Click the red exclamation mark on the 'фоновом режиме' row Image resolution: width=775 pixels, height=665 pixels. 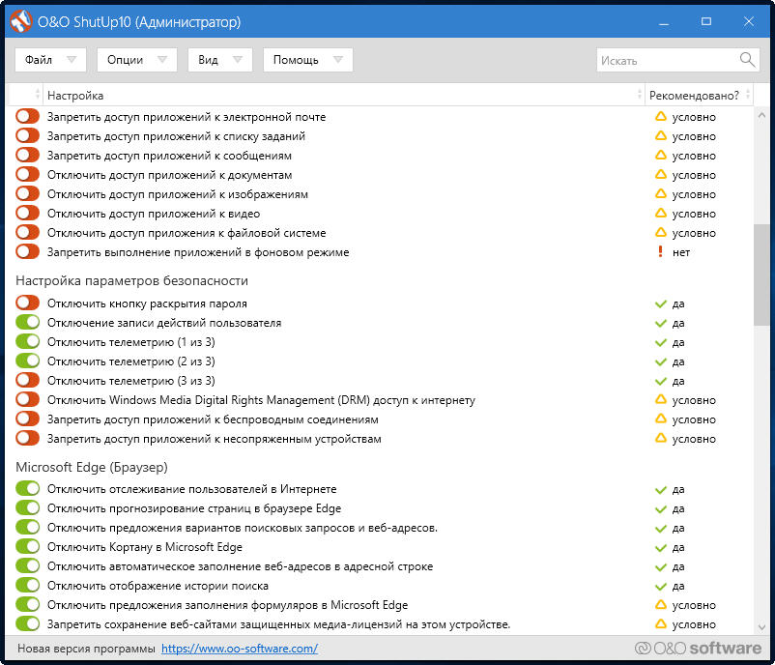660,251
